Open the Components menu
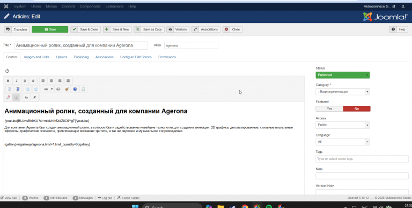Viewport: 412px width, 208px height. [x=90, y=6]
